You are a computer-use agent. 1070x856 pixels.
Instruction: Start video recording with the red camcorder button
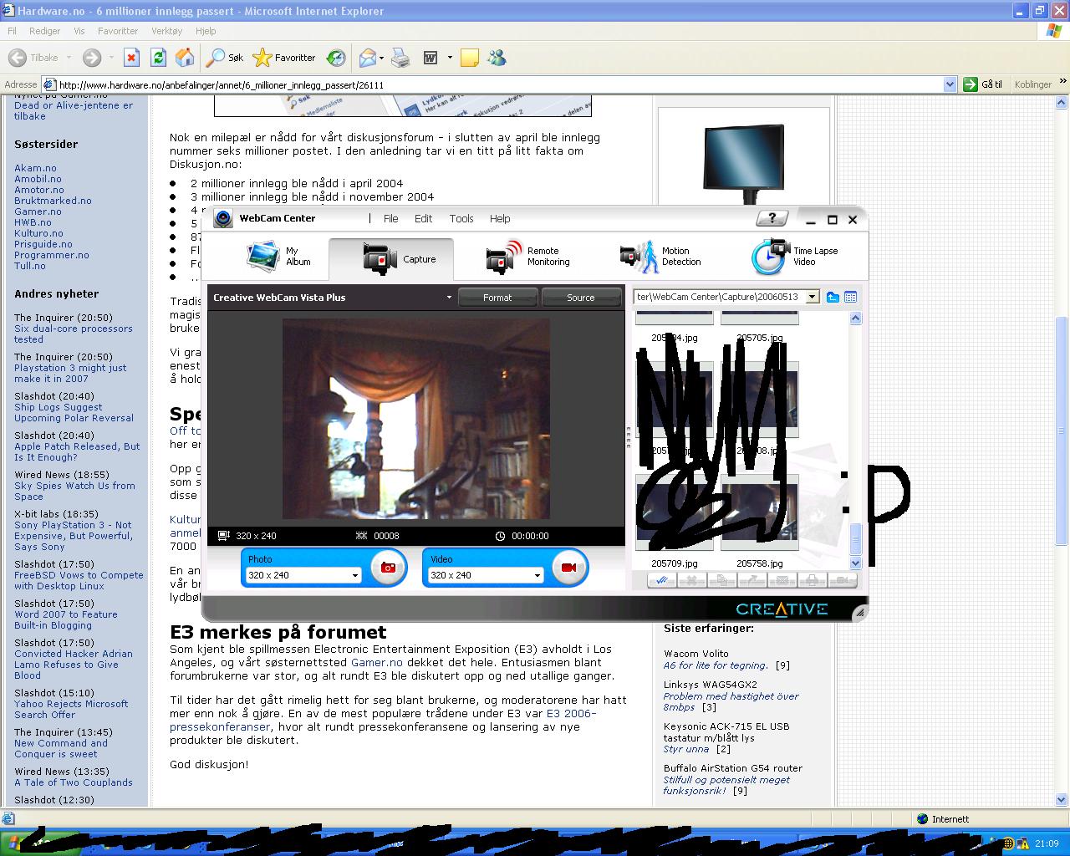point(569,568)
